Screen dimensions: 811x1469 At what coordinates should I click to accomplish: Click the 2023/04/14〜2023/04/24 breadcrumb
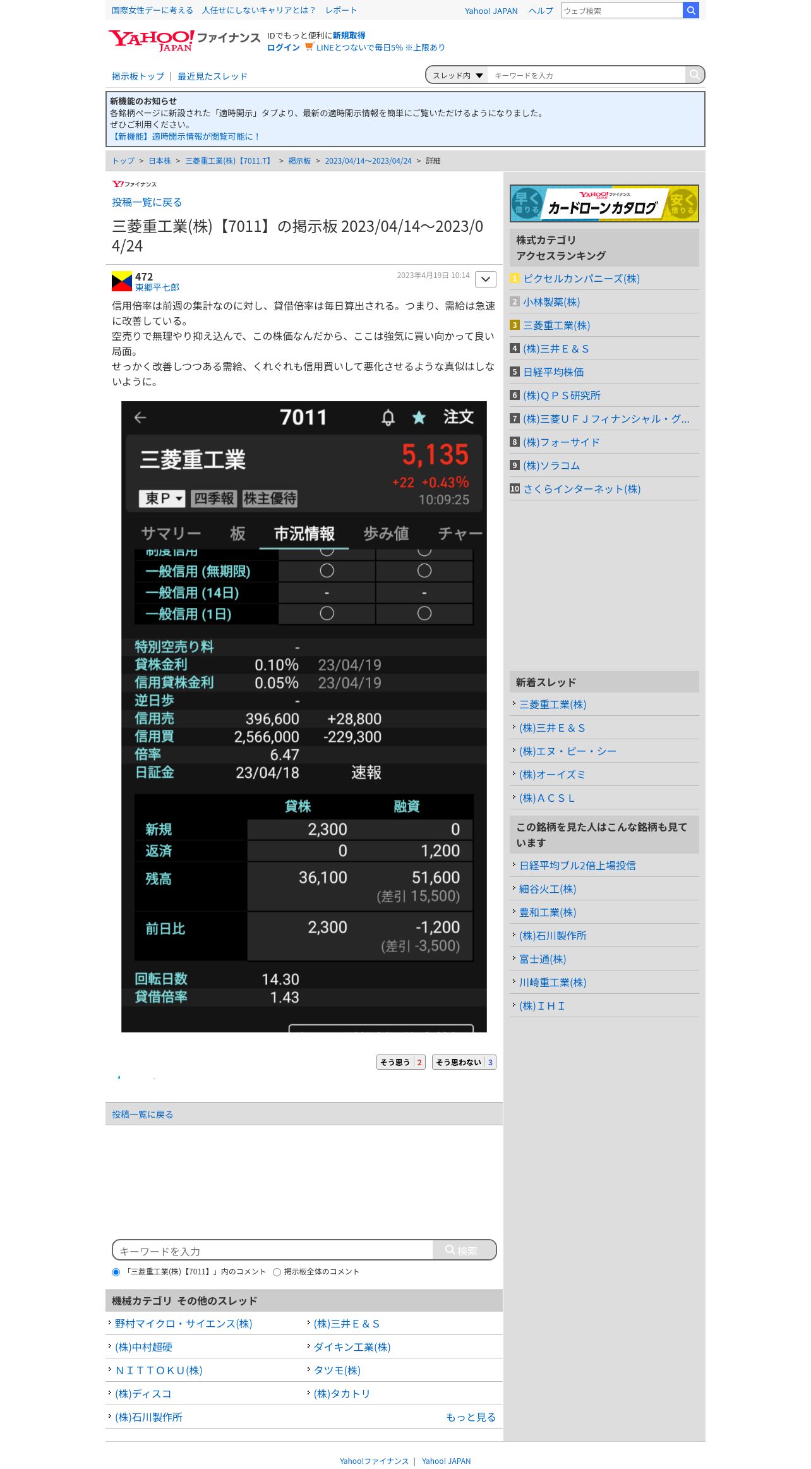368,161
